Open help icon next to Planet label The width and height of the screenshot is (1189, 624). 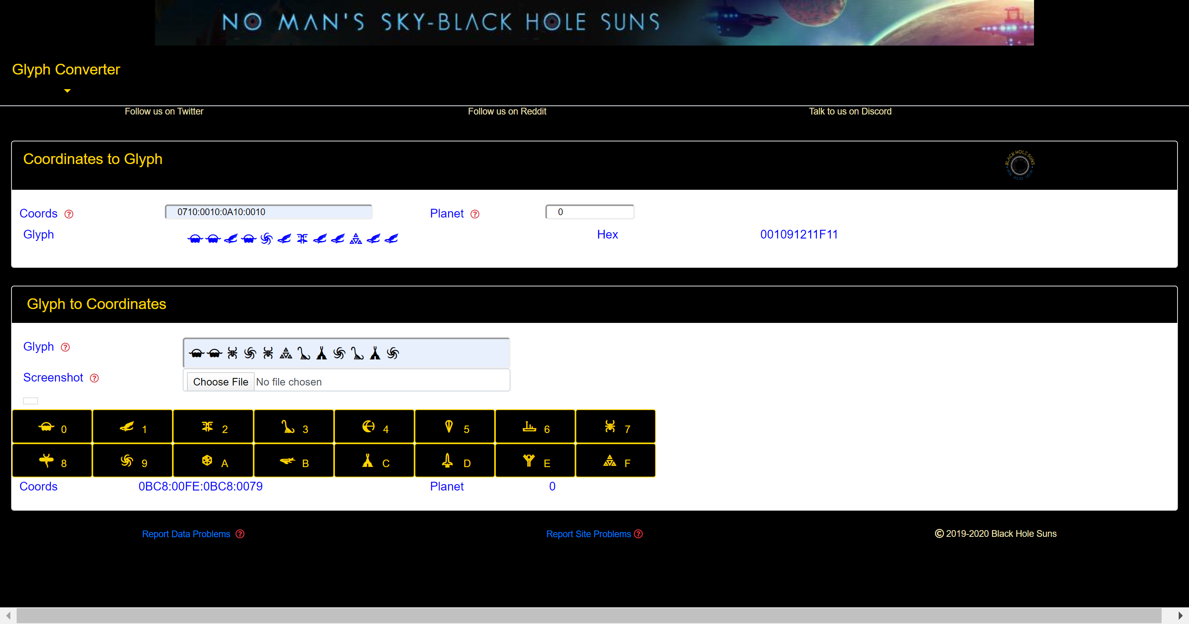coord(475,214)
